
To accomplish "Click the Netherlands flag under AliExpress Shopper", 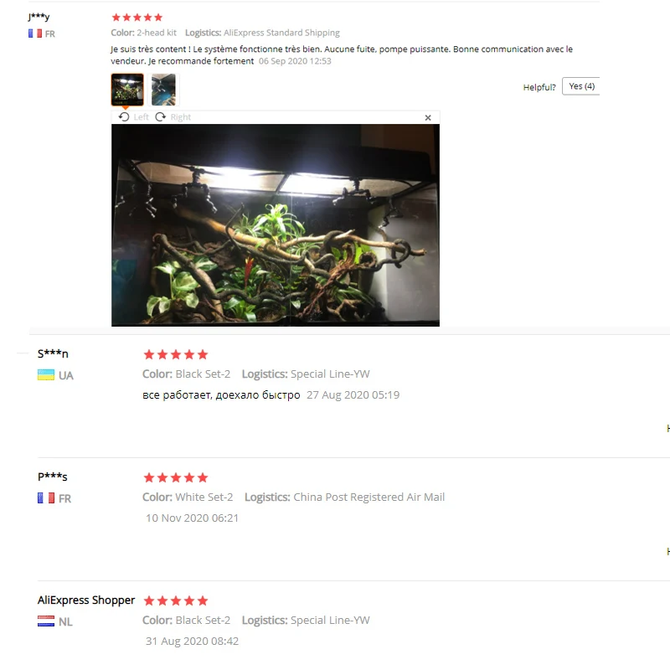I will tap(46, 621).
